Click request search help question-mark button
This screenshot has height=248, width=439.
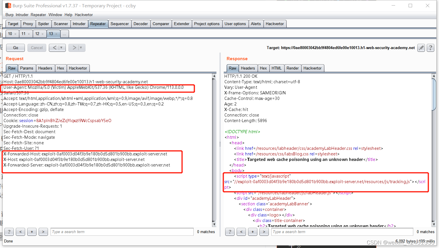(9, 232)
